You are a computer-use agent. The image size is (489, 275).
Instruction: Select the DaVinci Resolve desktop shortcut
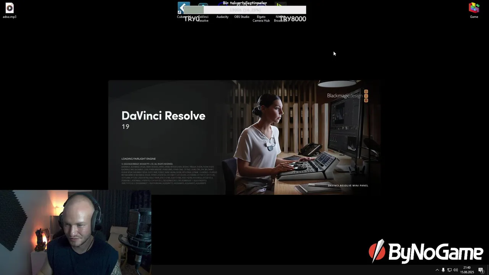[x=203, y=12]
